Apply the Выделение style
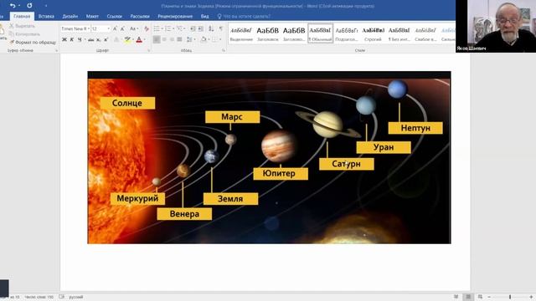The width and height of the screenshot is (536, 301). pyautogui.click(x=241, y=33)
